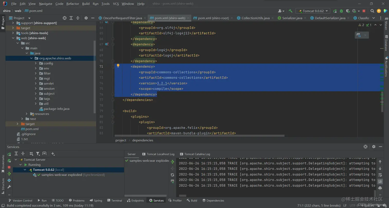Click Select Opened File target icon in Project panel

(65, 18)
